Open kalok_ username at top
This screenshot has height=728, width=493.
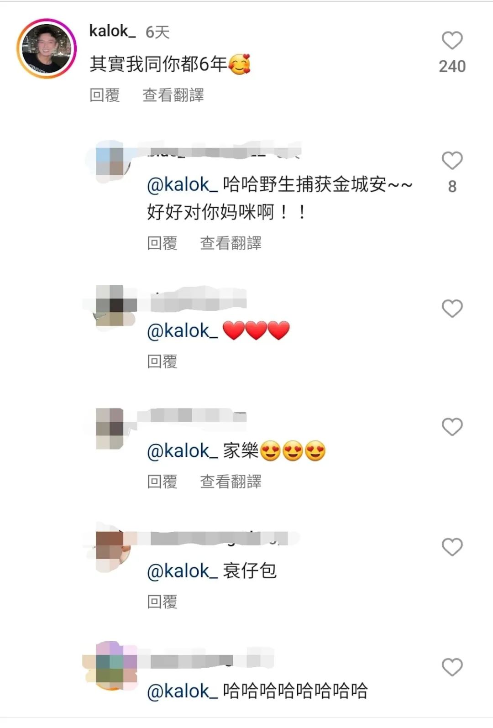(112, 31)
